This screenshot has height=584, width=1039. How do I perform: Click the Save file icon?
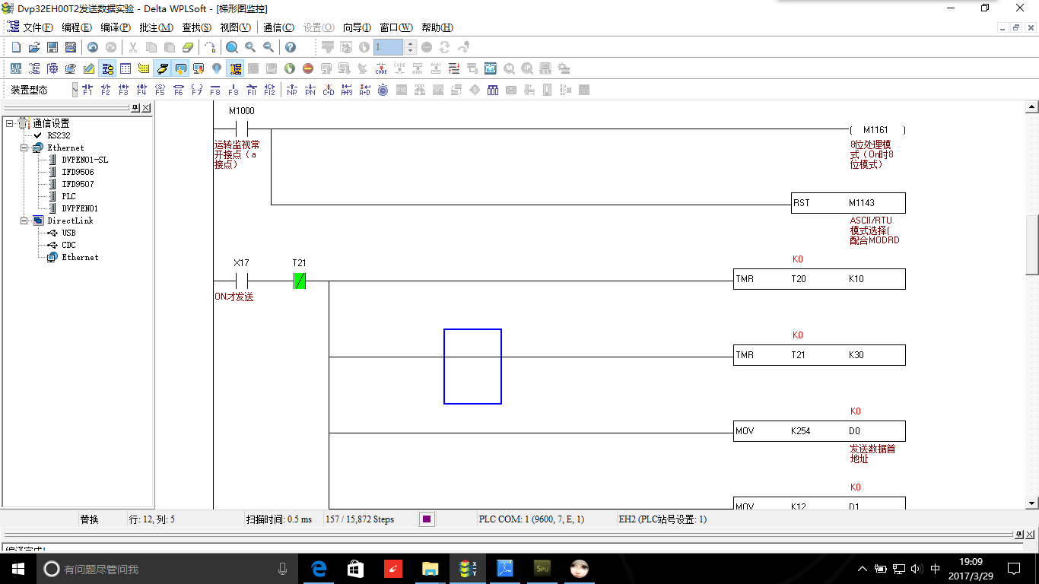52,47
